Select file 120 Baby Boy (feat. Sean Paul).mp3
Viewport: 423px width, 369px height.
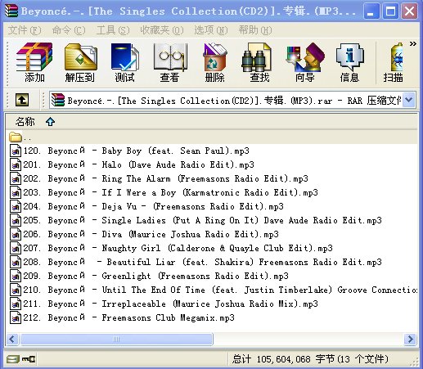129,151
